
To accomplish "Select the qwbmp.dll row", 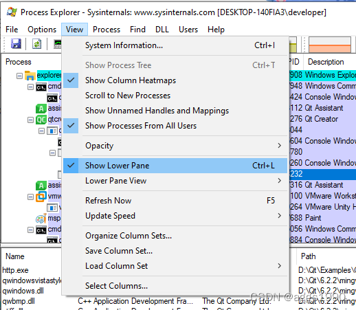I will click(x=19, y=301).
